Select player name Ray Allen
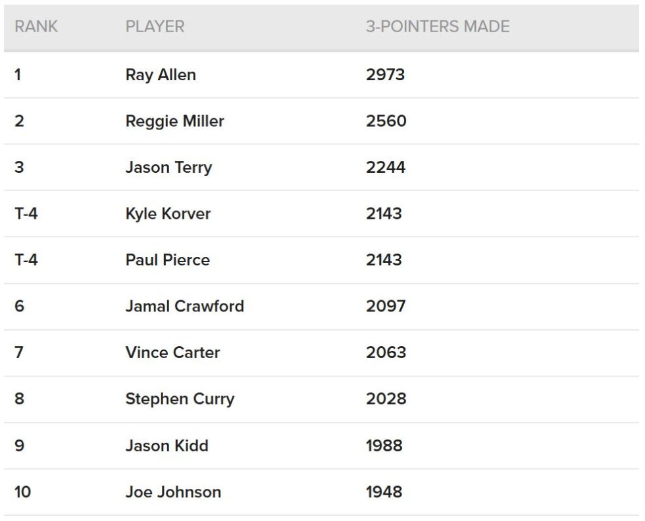The image size is (645, 521). [161, 75]
